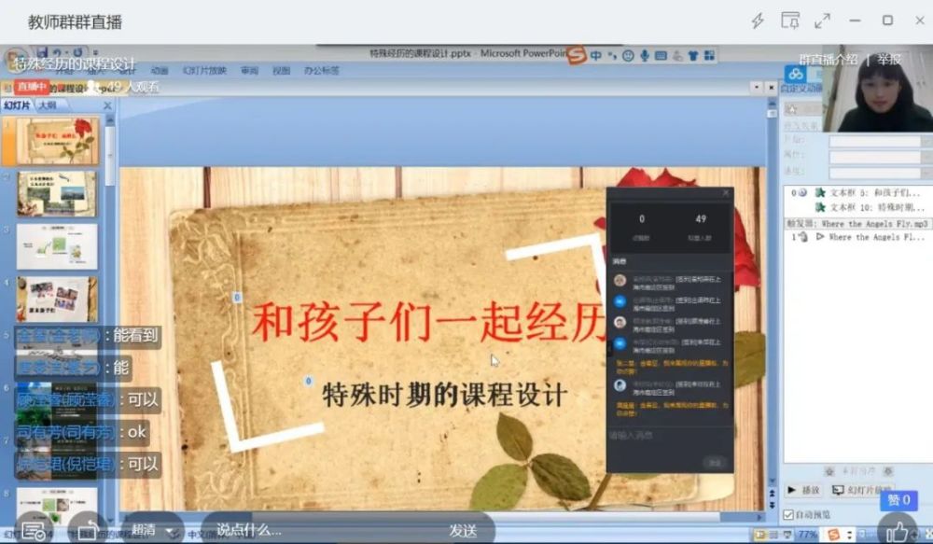This screenshot has width=933, height=544.
Task: Open the 办公标签 ribbon tab
Action: (x=322, y=70)
